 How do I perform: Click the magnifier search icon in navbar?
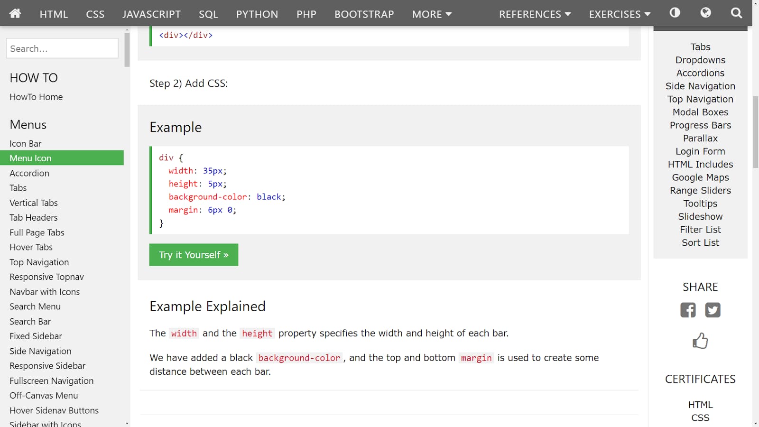click(x=736, y=13)
